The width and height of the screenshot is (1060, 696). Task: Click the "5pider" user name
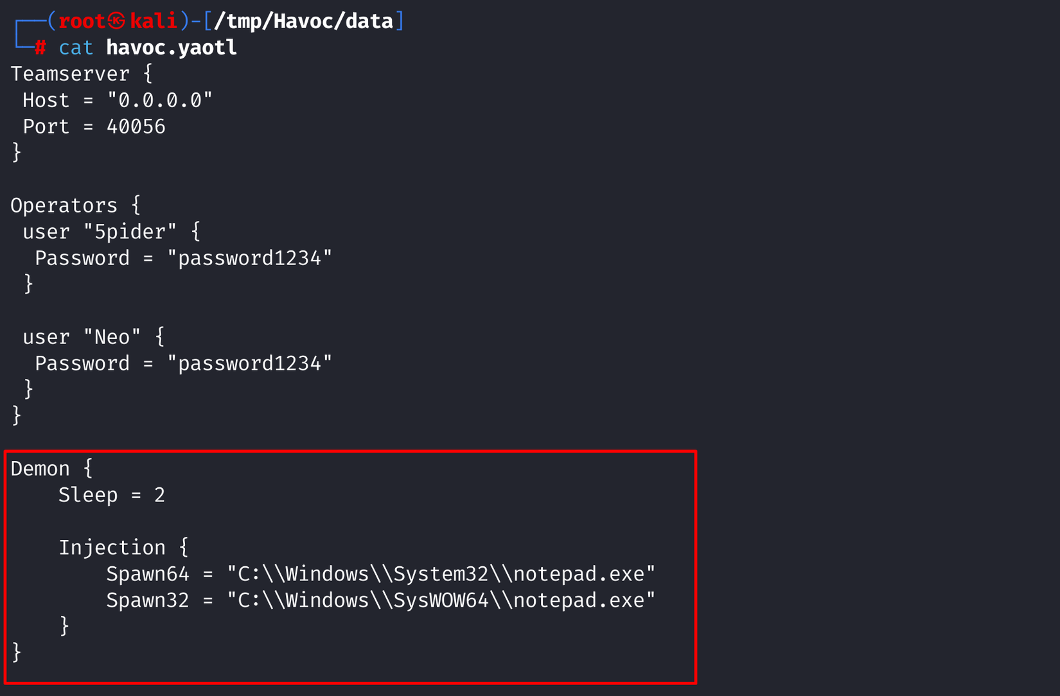click(x=130, y=232)
